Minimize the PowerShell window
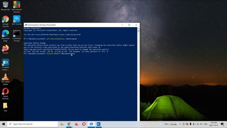The image size is (227, 128). [122, 25]
